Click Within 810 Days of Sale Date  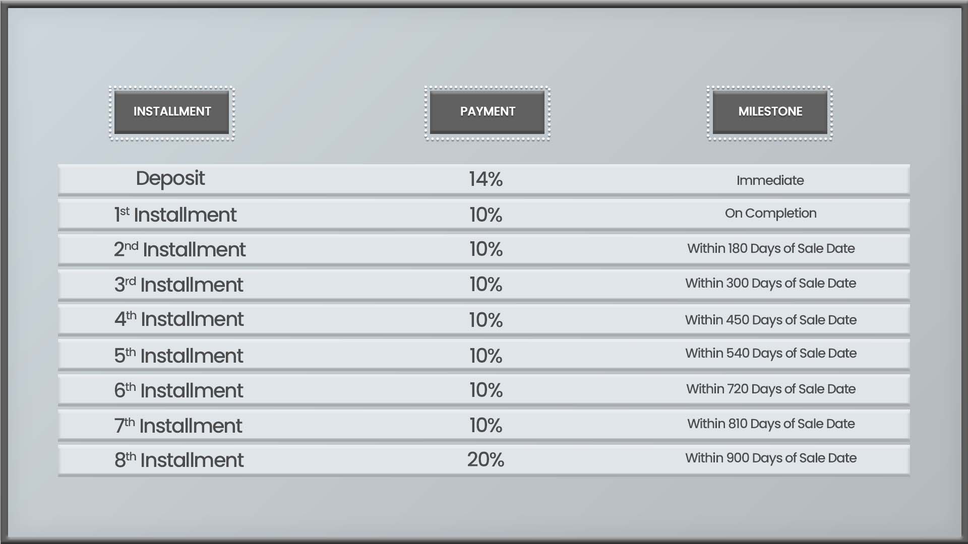pos(771,424)
